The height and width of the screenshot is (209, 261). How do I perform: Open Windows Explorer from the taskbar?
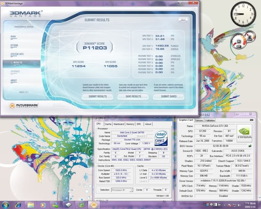tap(31, 205)
